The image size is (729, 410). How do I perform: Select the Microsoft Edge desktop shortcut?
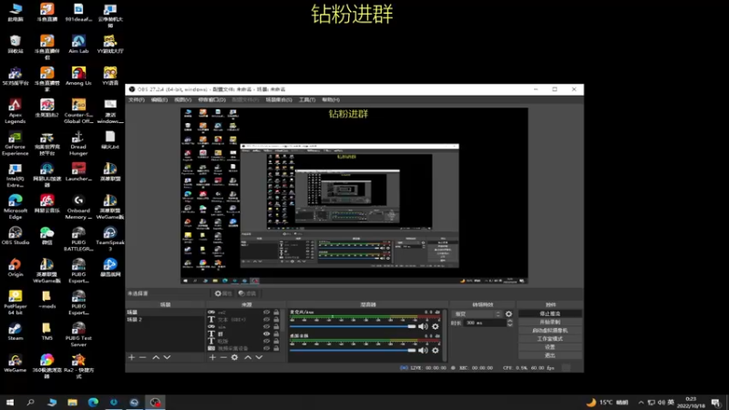[15, 207]
